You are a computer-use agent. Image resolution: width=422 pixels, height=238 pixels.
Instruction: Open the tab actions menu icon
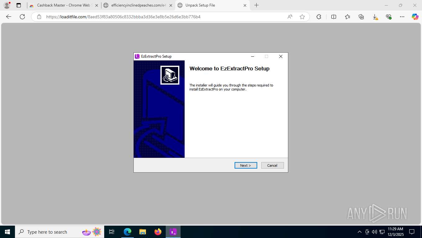(19, 5)
